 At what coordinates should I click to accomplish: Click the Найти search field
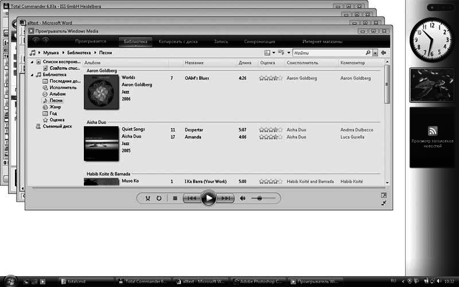[x=327, y=52]
